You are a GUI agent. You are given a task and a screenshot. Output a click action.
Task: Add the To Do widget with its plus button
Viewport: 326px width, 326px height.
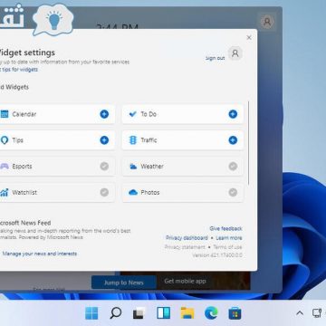pos(233,114)
